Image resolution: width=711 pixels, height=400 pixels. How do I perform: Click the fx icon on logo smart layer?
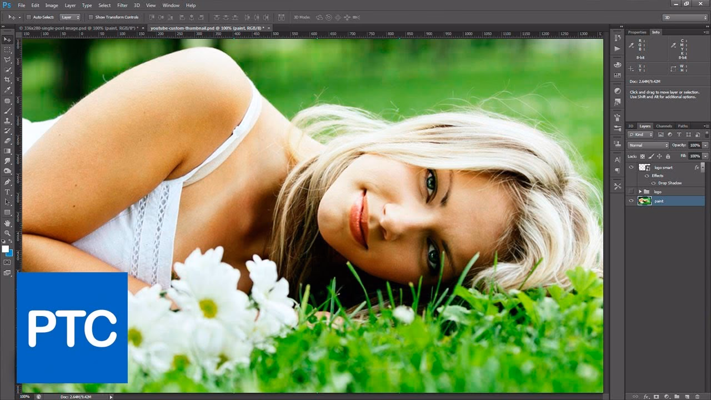[697, 167]
